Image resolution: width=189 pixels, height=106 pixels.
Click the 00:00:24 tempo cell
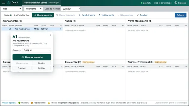(44, 29)
